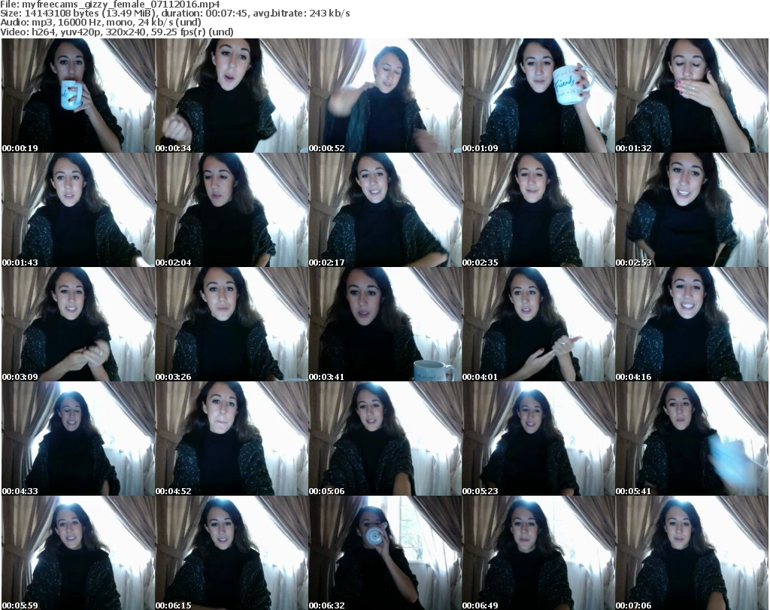Select the thumbnail timestamped 00:04:52
Viewport: 770px width, 610px height.
click(232, 439)
